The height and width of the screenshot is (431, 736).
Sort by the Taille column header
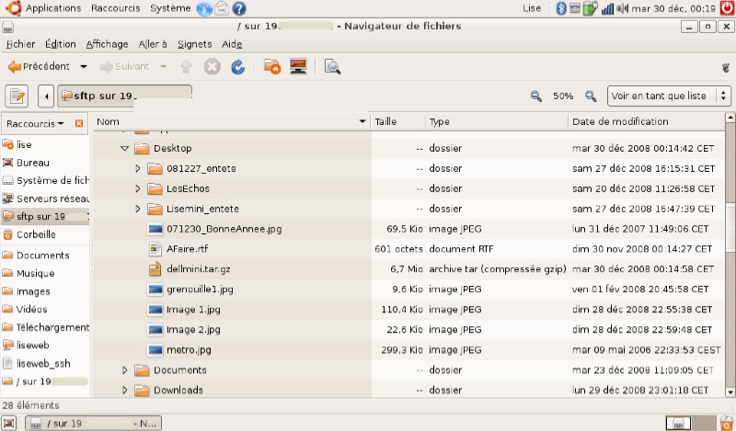click(x=397, y=121)
